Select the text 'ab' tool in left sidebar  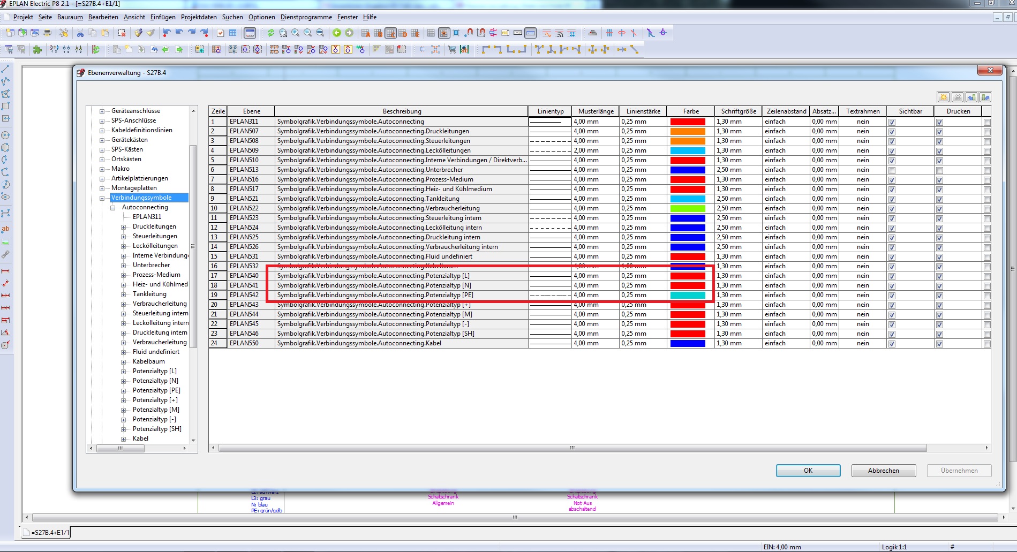(x=5, y=229)
